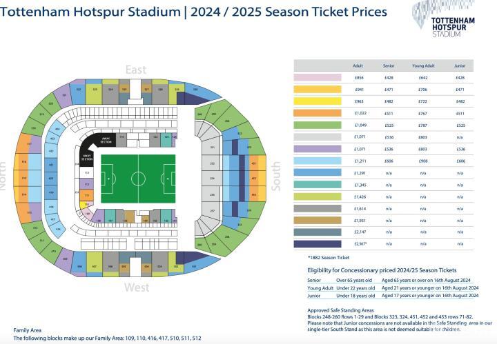Click the Eligibility for Concessionary Season Tickets heading
The image size is (497, 344).
(x=384, y=270)
